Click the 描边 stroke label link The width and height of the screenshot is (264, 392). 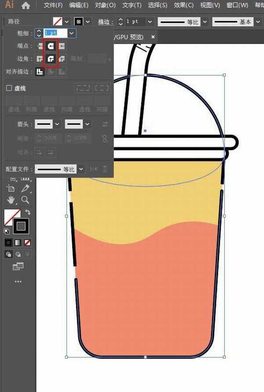(105, 22)
